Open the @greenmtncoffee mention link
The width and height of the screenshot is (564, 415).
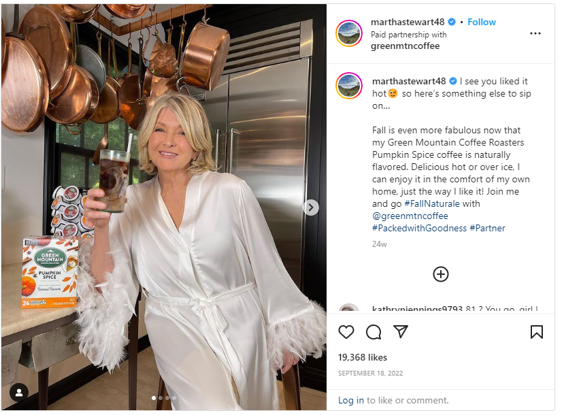[x=410, y=216]
